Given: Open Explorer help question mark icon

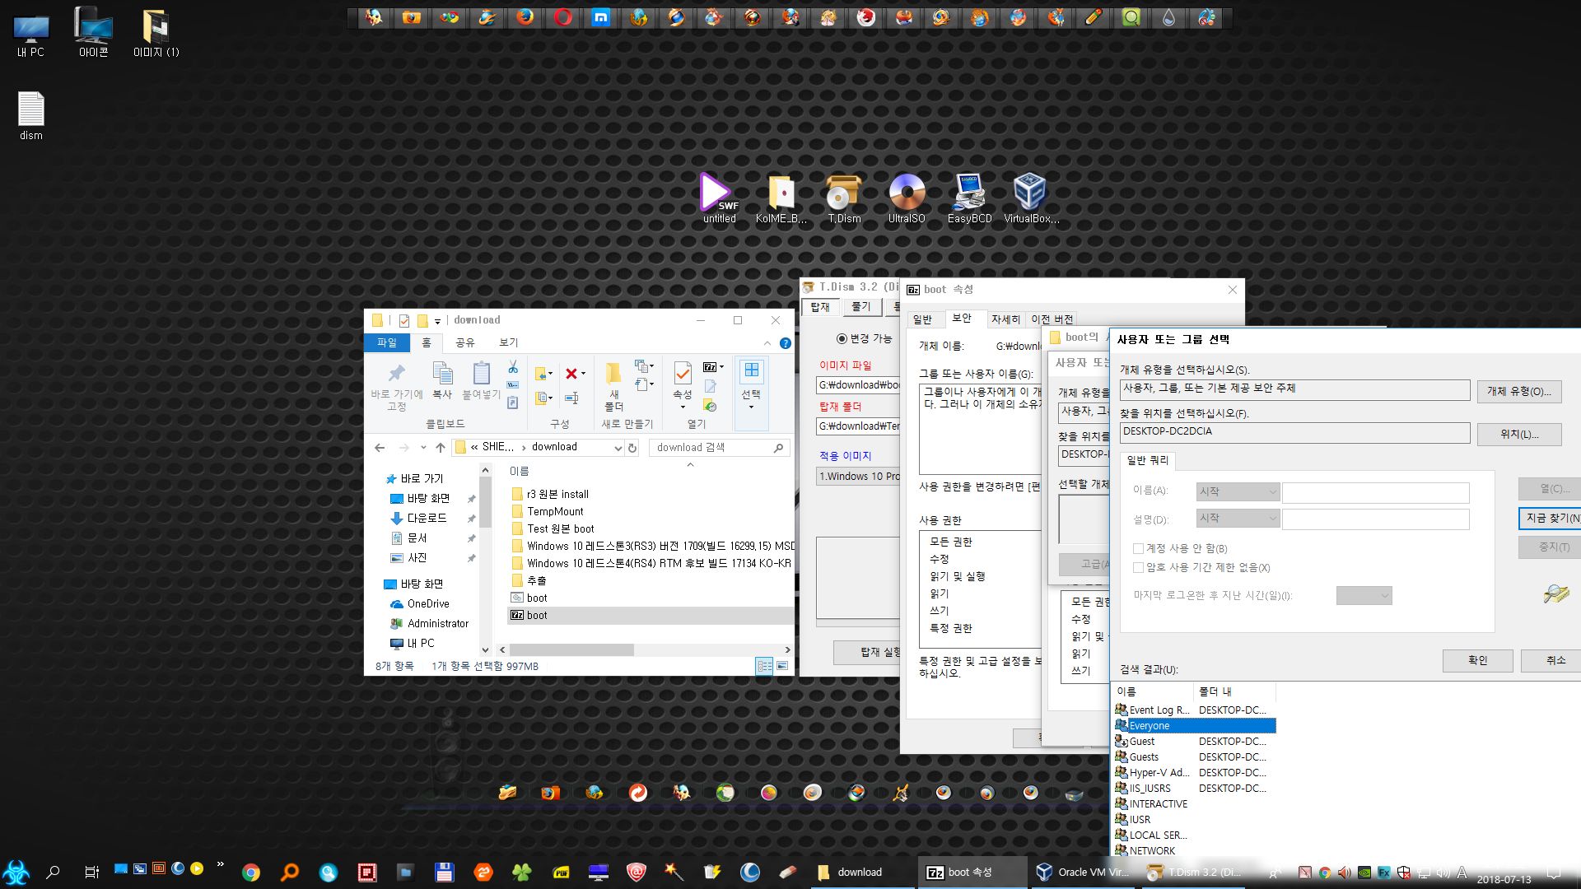Looking at the screenshot, I should click(786, 343).
